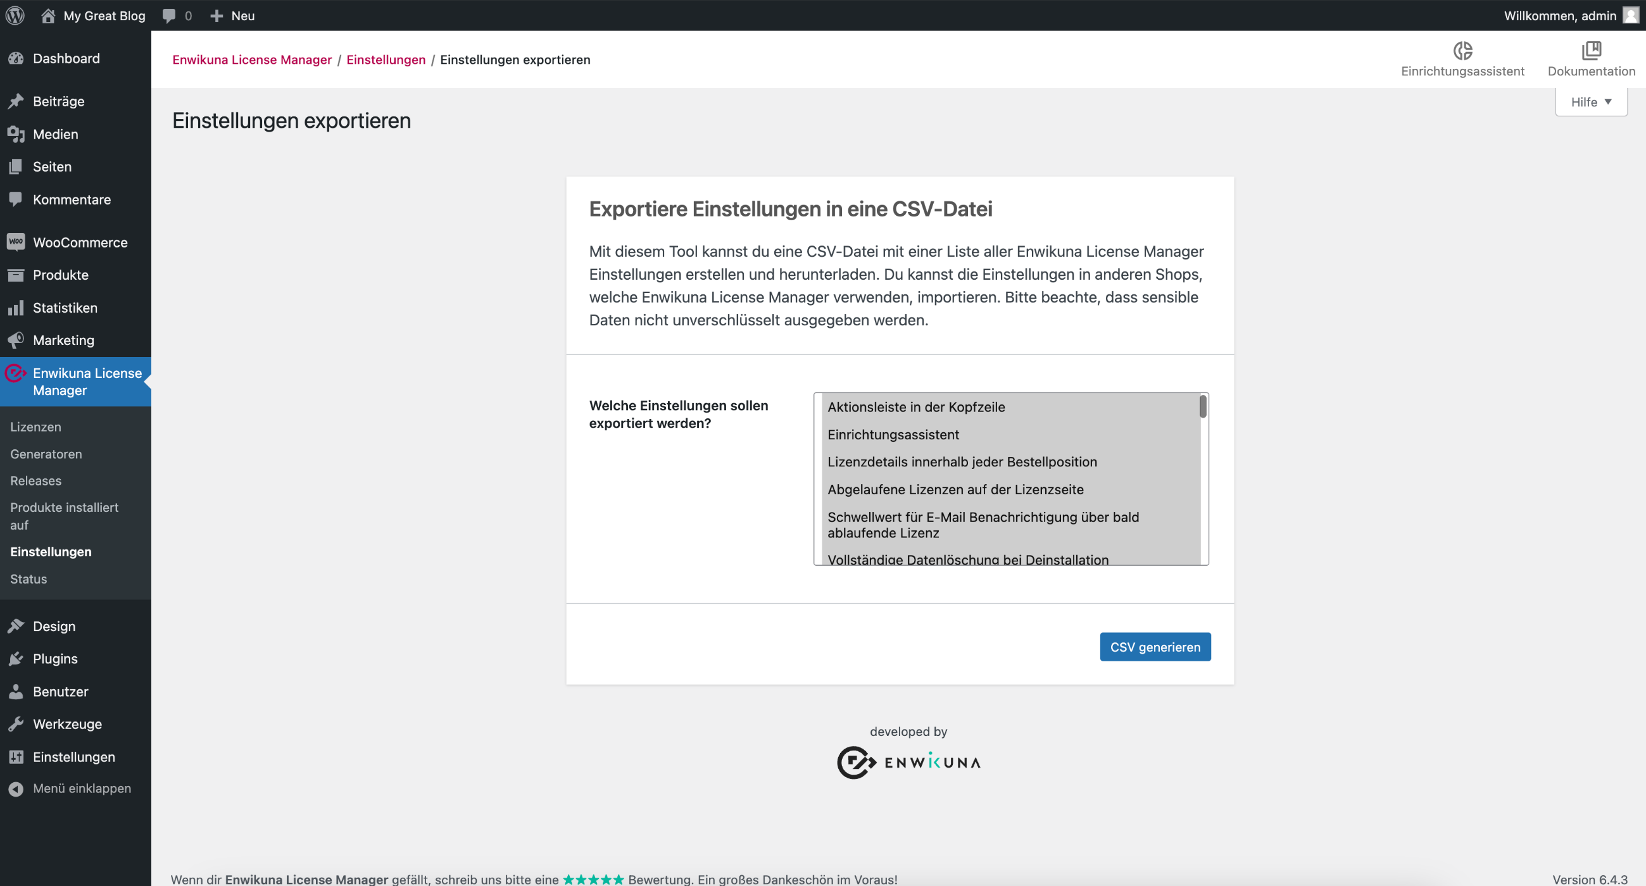Viewport: 1646px width, 886px height.
Task: Click the Enwikuna License Manager sidebar label
Action: click(87, 382)
